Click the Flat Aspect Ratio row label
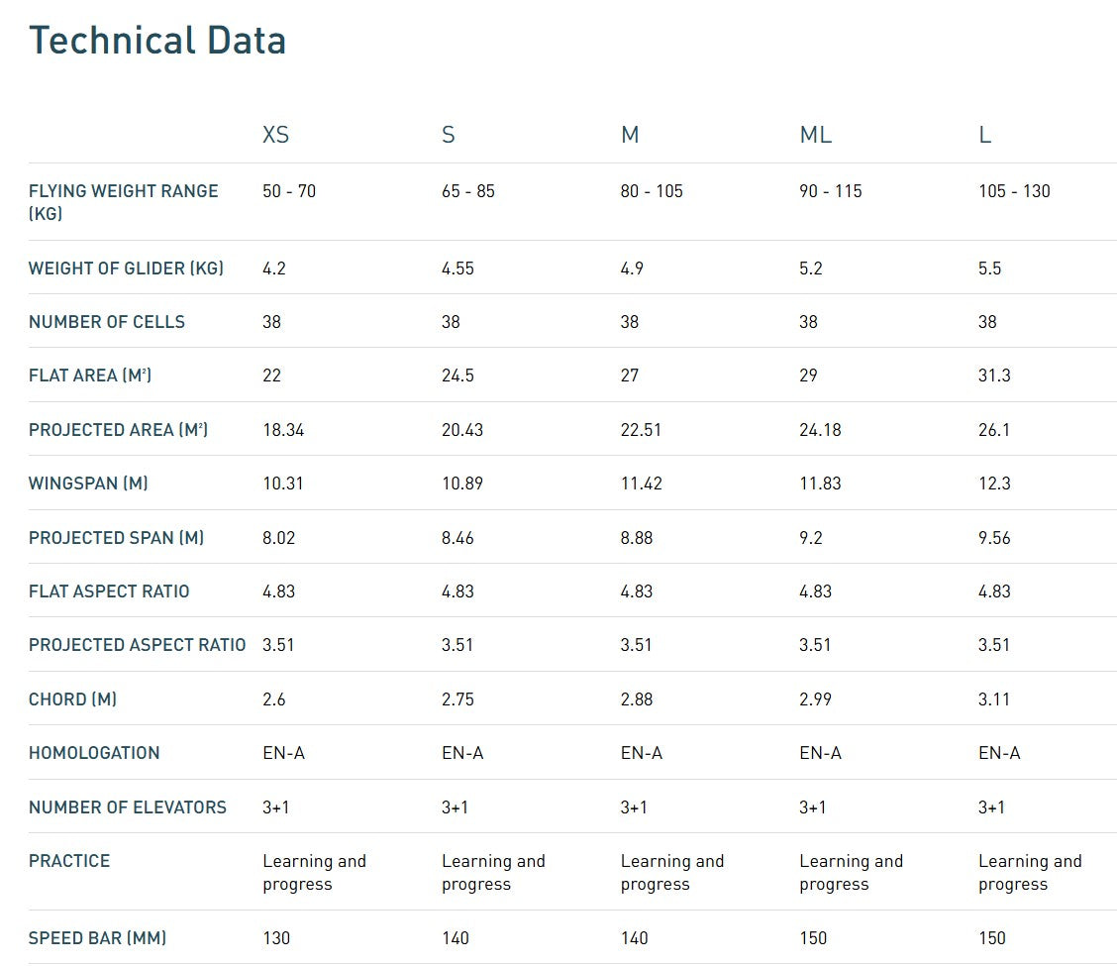Image resolution: width=1117 pixels, height=966 pixels. click(x=109, y=591)
